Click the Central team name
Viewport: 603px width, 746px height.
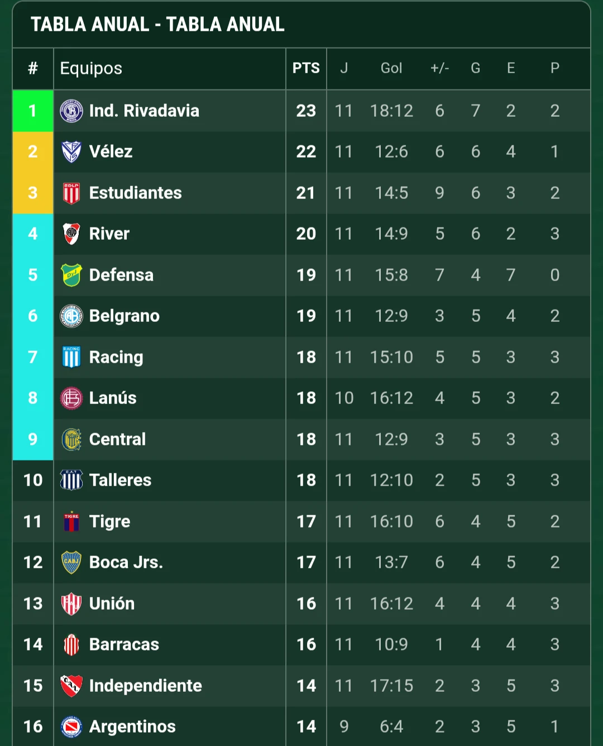117,439
